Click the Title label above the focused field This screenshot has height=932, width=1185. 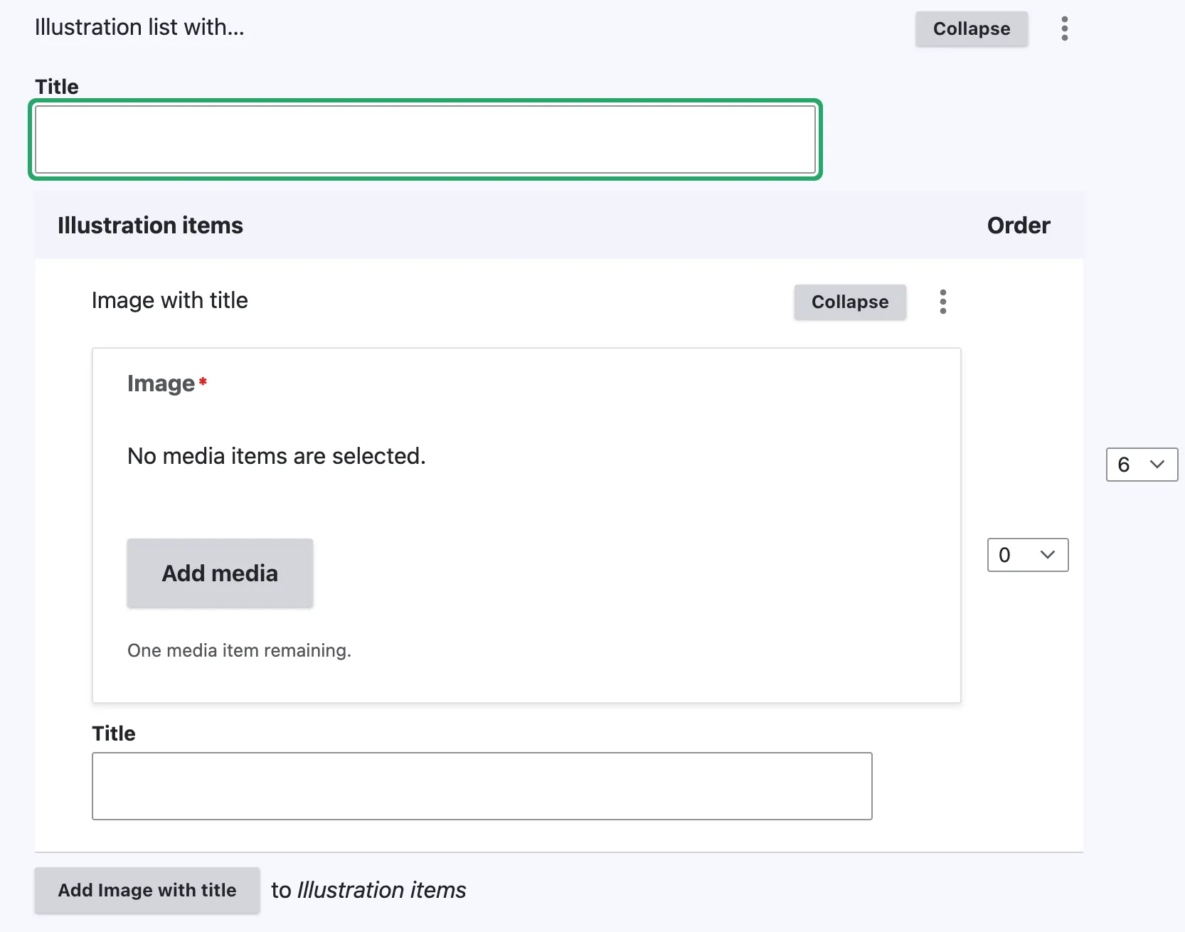(x=57, y=87)
